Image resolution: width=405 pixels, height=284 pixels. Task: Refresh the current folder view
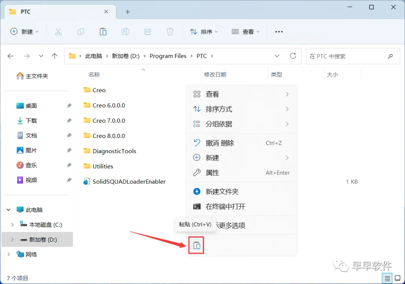tap(293, 56)
